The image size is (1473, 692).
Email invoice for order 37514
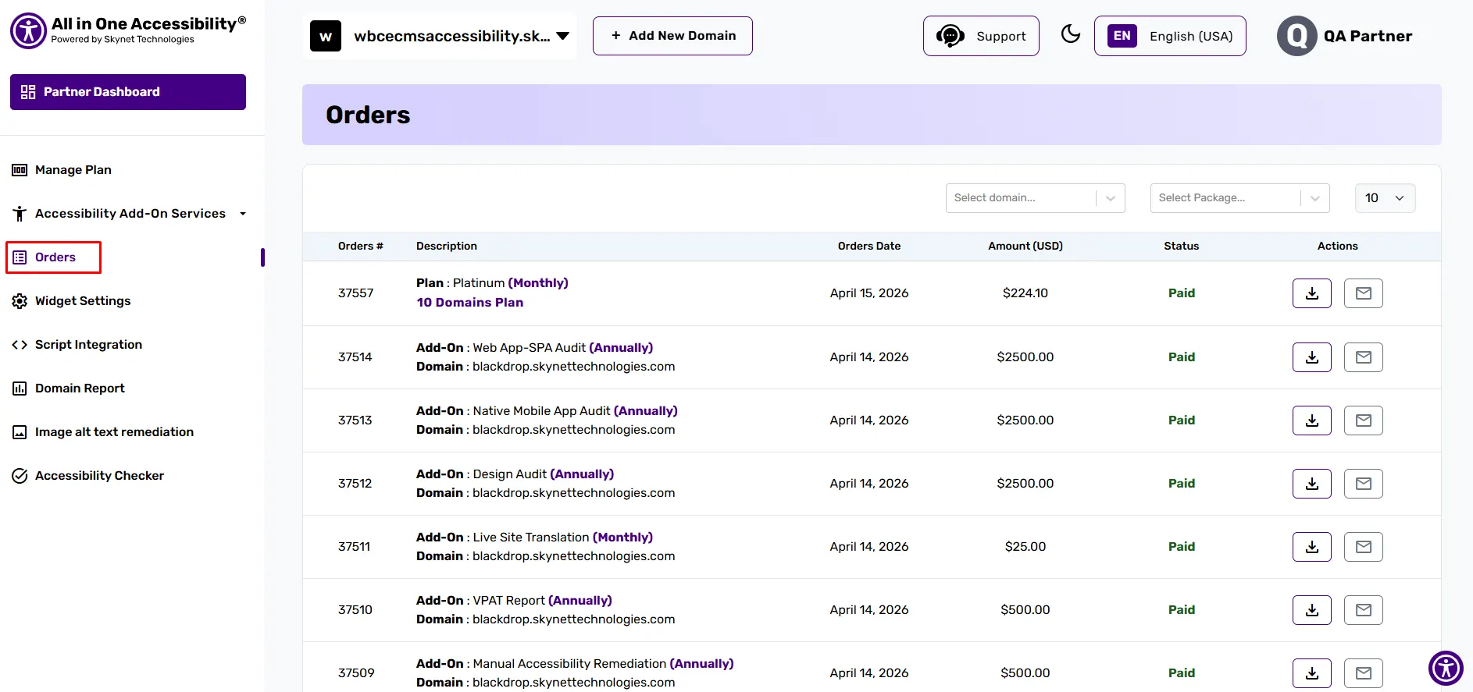tap(1364, 357)
